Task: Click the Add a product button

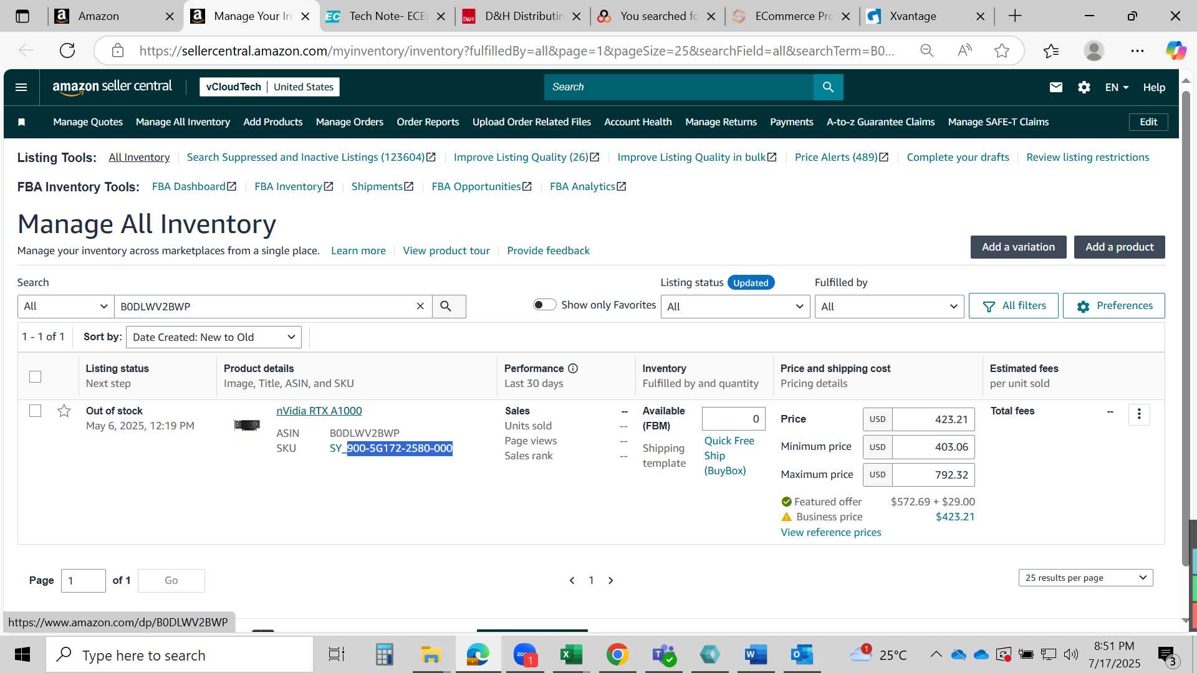Action: (1119, 247)
